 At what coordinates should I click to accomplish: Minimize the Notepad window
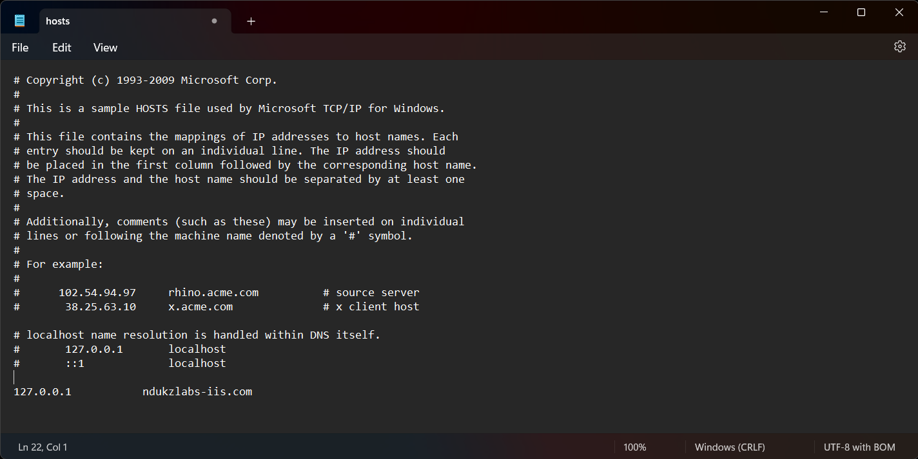tap(823, 11)
